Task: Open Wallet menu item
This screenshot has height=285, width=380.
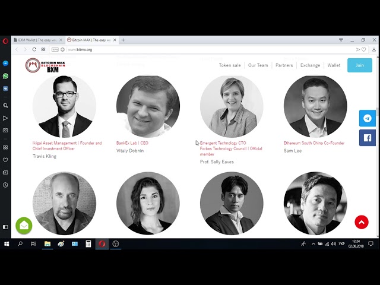Action: (334, 65)
